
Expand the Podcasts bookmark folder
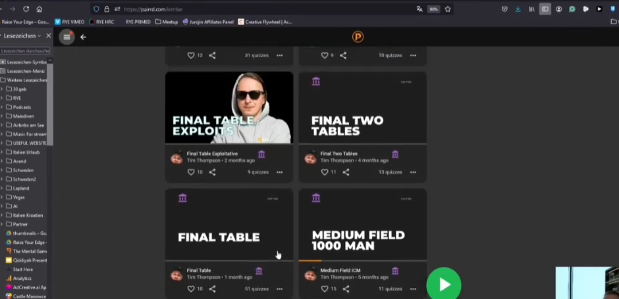(1, 107)
